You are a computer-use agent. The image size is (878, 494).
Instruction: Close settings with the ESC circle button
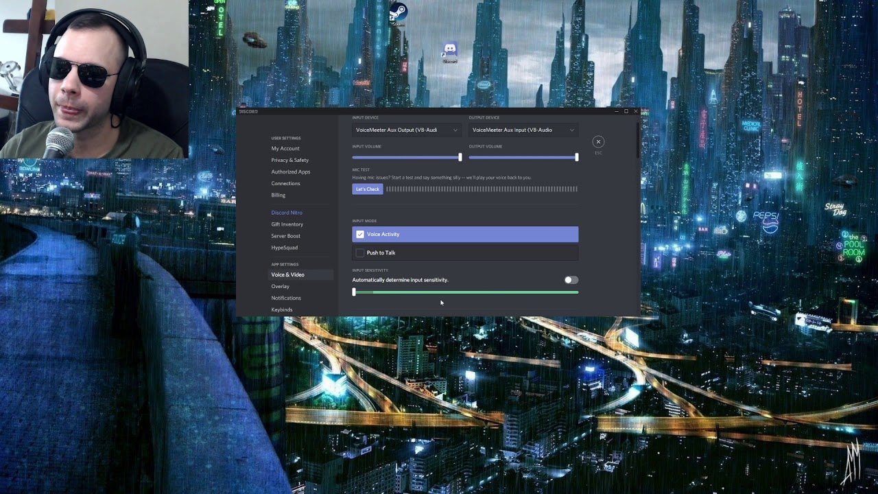pos(598,141)
